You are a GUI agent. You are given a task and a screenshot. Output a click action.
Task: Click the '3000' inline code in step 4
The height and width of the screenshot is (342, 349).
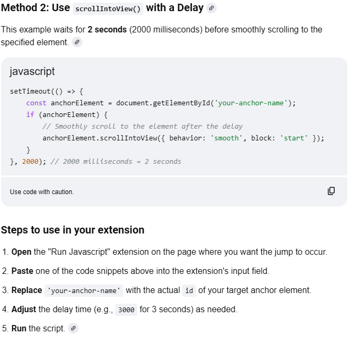pyautogui.click(x=126, y=310)
